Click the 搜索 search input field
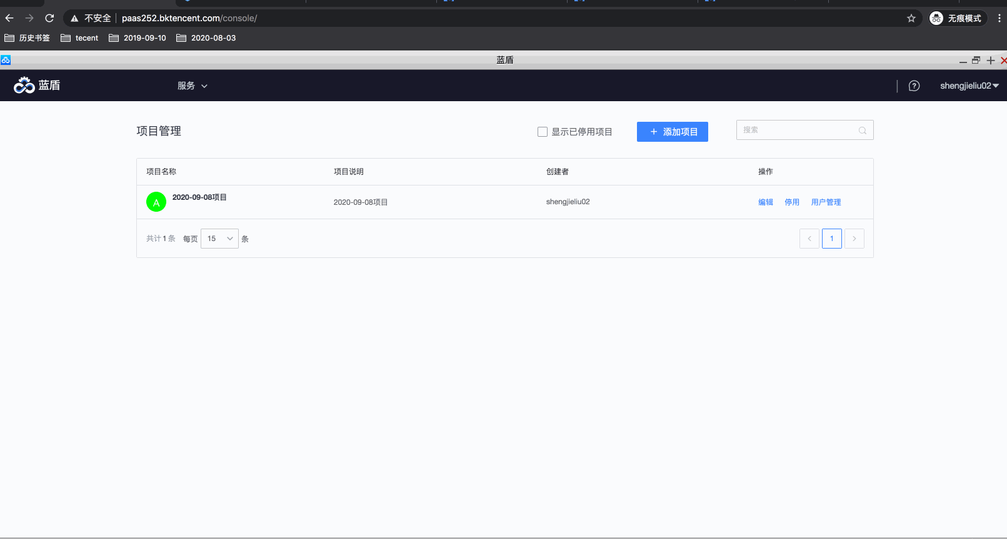This screenshot has height=539, width=1007. (805, 130)
